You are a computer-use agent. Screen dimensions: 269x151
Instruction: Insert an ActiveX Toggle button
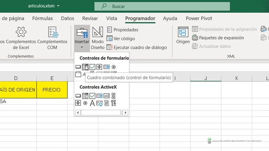(x=106, y=103)
